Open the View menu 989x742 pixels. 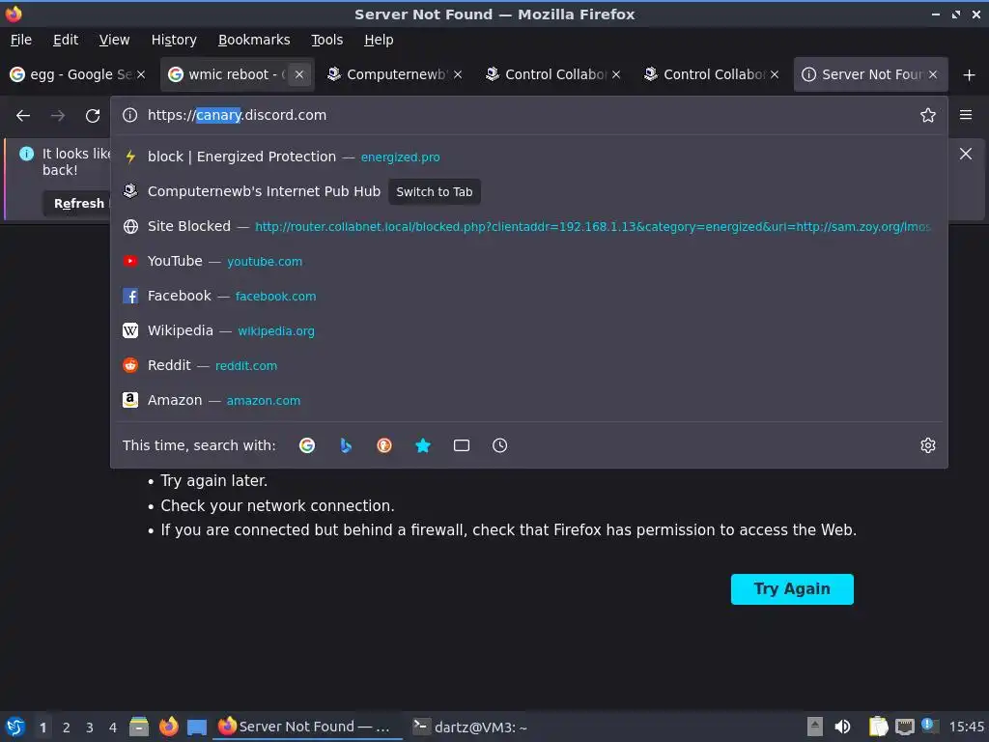click(114, 40)
